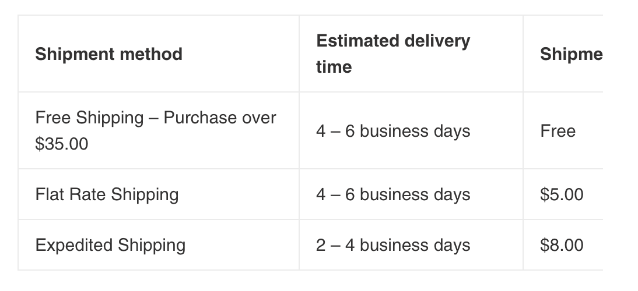Click the "Free" cost cell

click(558, 131)
